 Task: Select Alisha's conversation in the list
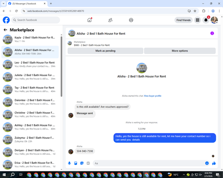[30, 52]
